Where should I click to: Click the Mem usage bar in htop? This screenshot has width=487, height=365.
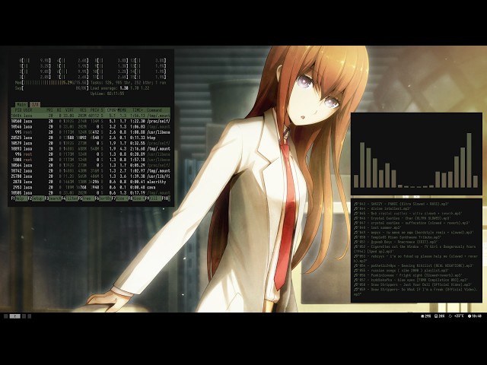(52, 83)
